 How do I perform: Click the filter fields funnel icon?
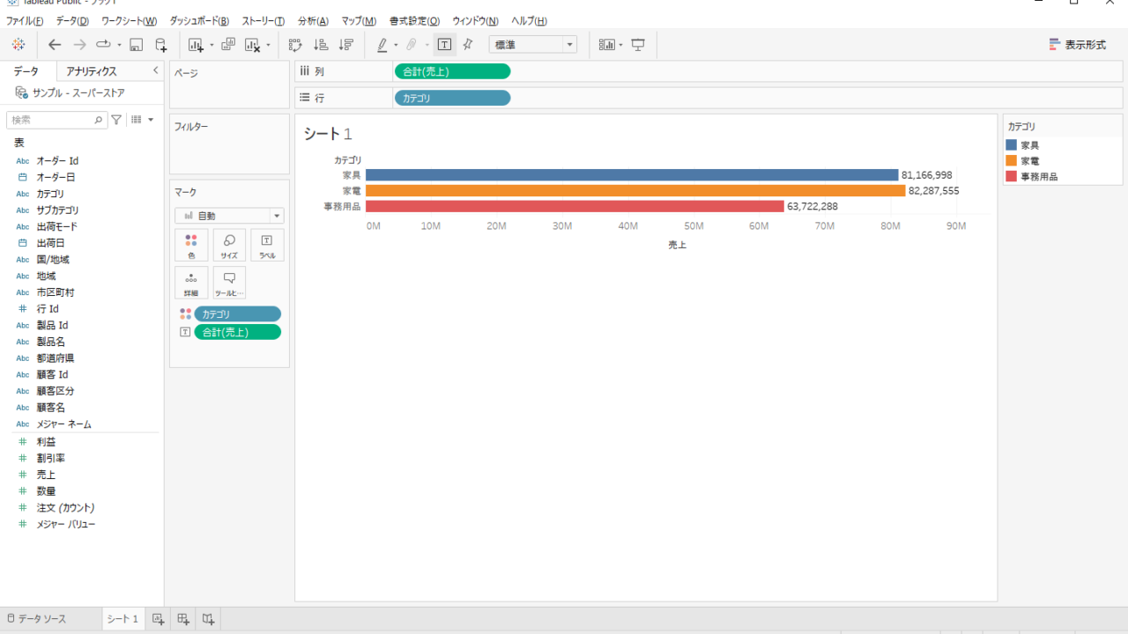coord(116,120)
